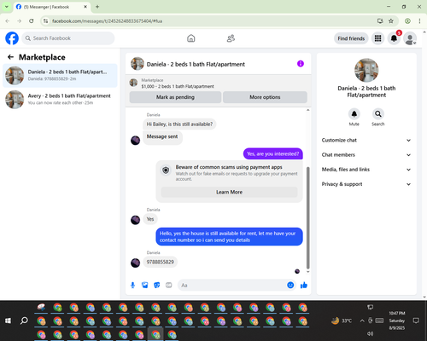Open Windows notification center icon

pos(416,321)
